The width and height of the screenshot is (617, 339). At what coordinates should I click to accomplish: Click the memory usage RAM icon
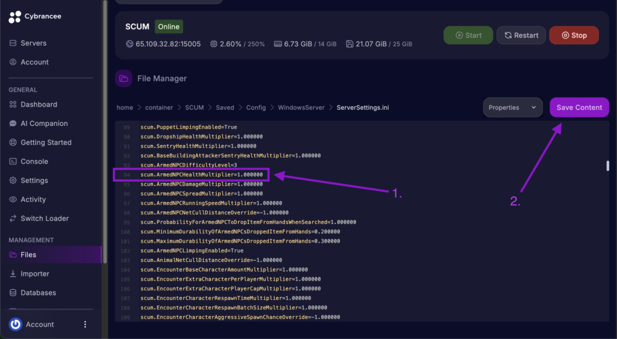pos(278,44)
